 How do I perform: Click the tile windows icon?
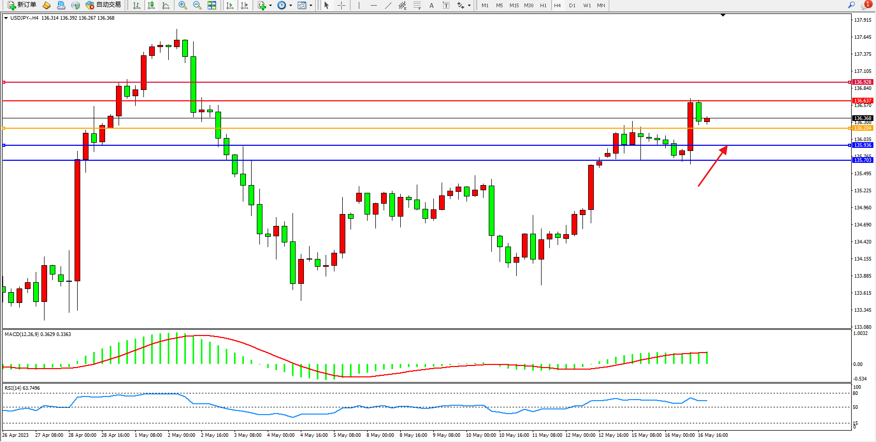212,5
